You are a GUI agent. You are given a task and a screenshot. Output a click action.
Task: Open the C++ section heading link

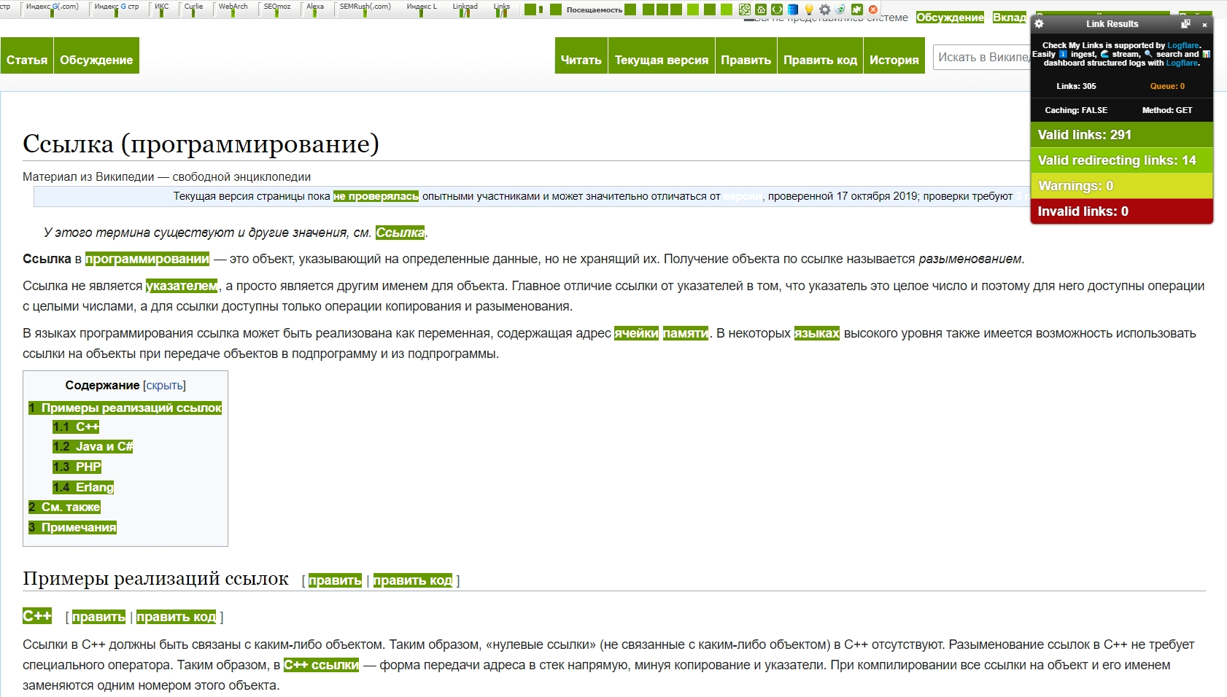tap(37, 616)
